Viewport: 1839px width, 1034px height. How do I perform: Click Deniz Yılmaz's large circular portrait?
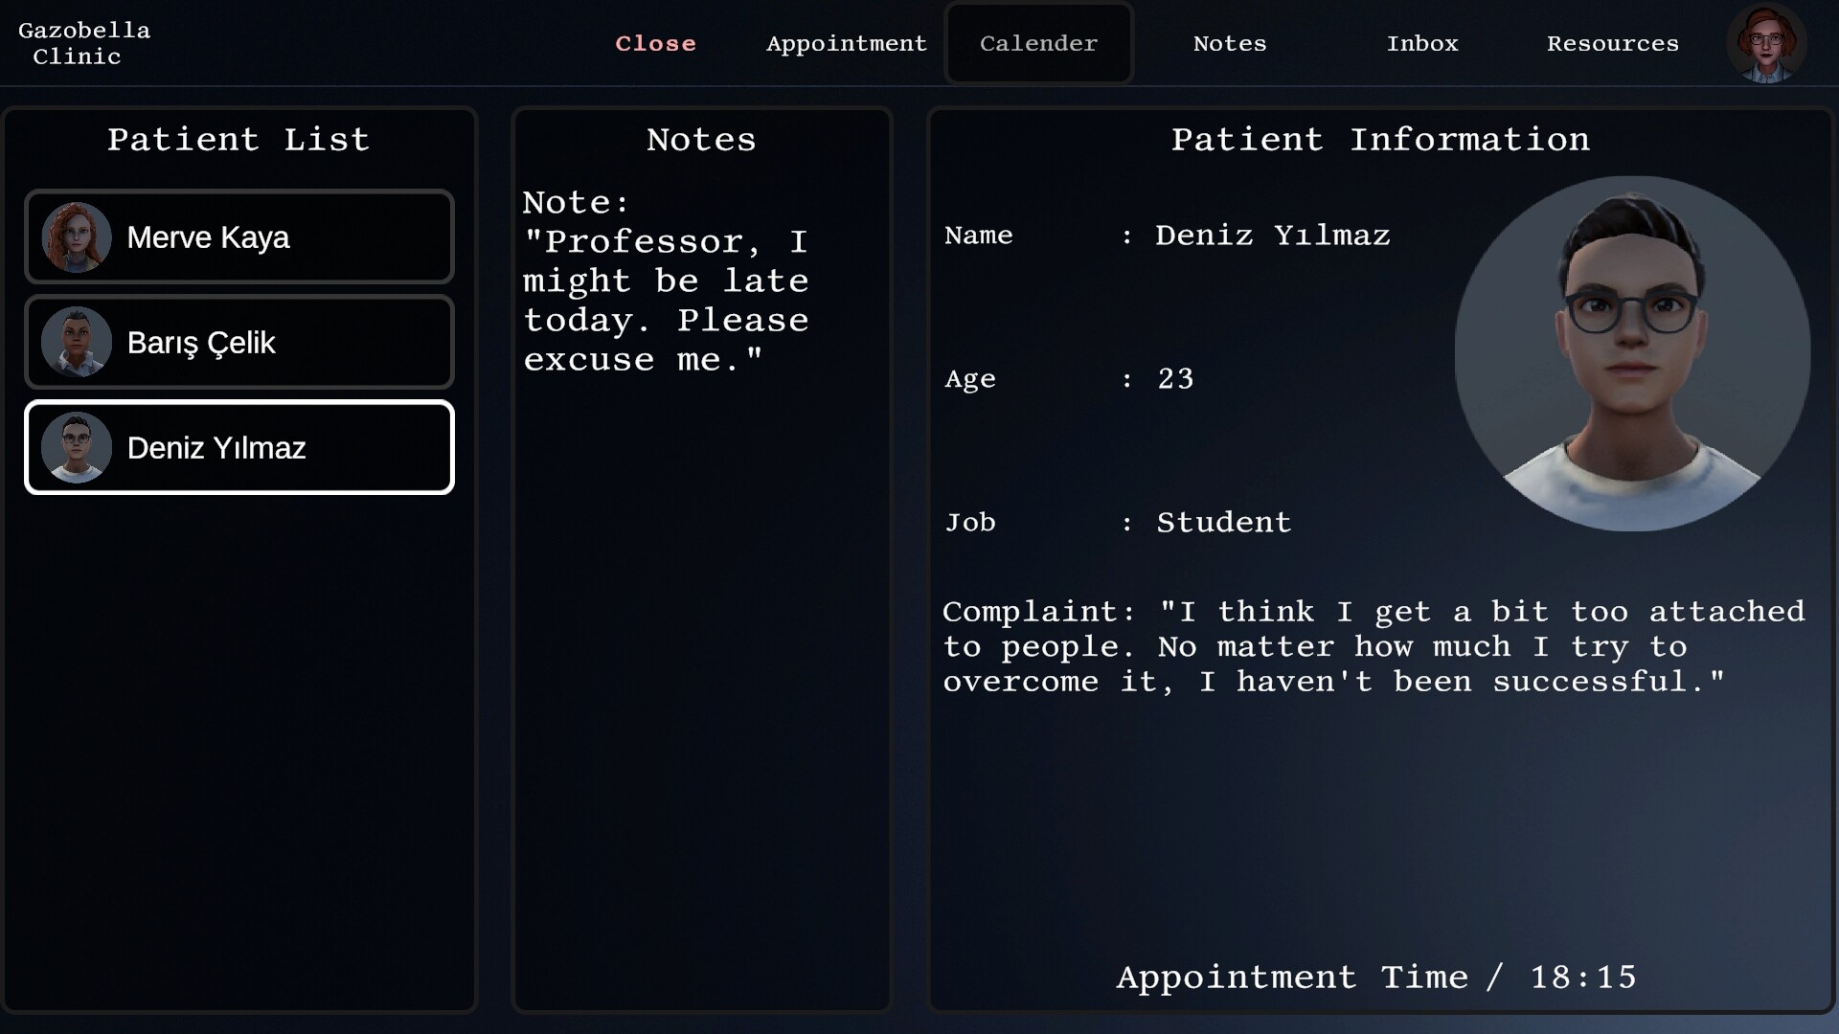pyautogui.click(x=1633, y=354)
